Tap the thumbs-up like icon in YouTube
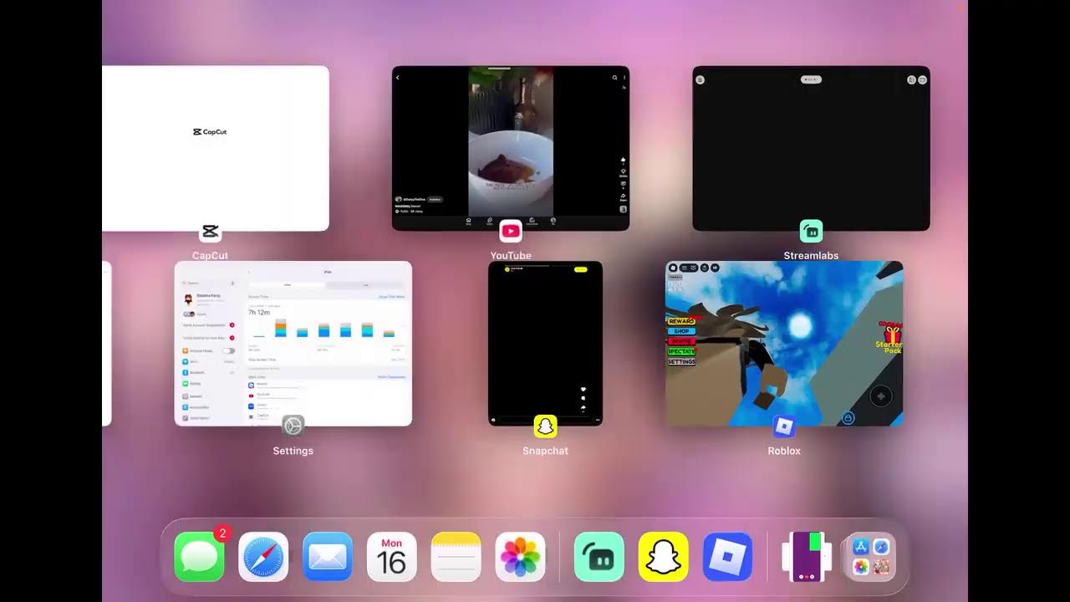 click(624, 160)
